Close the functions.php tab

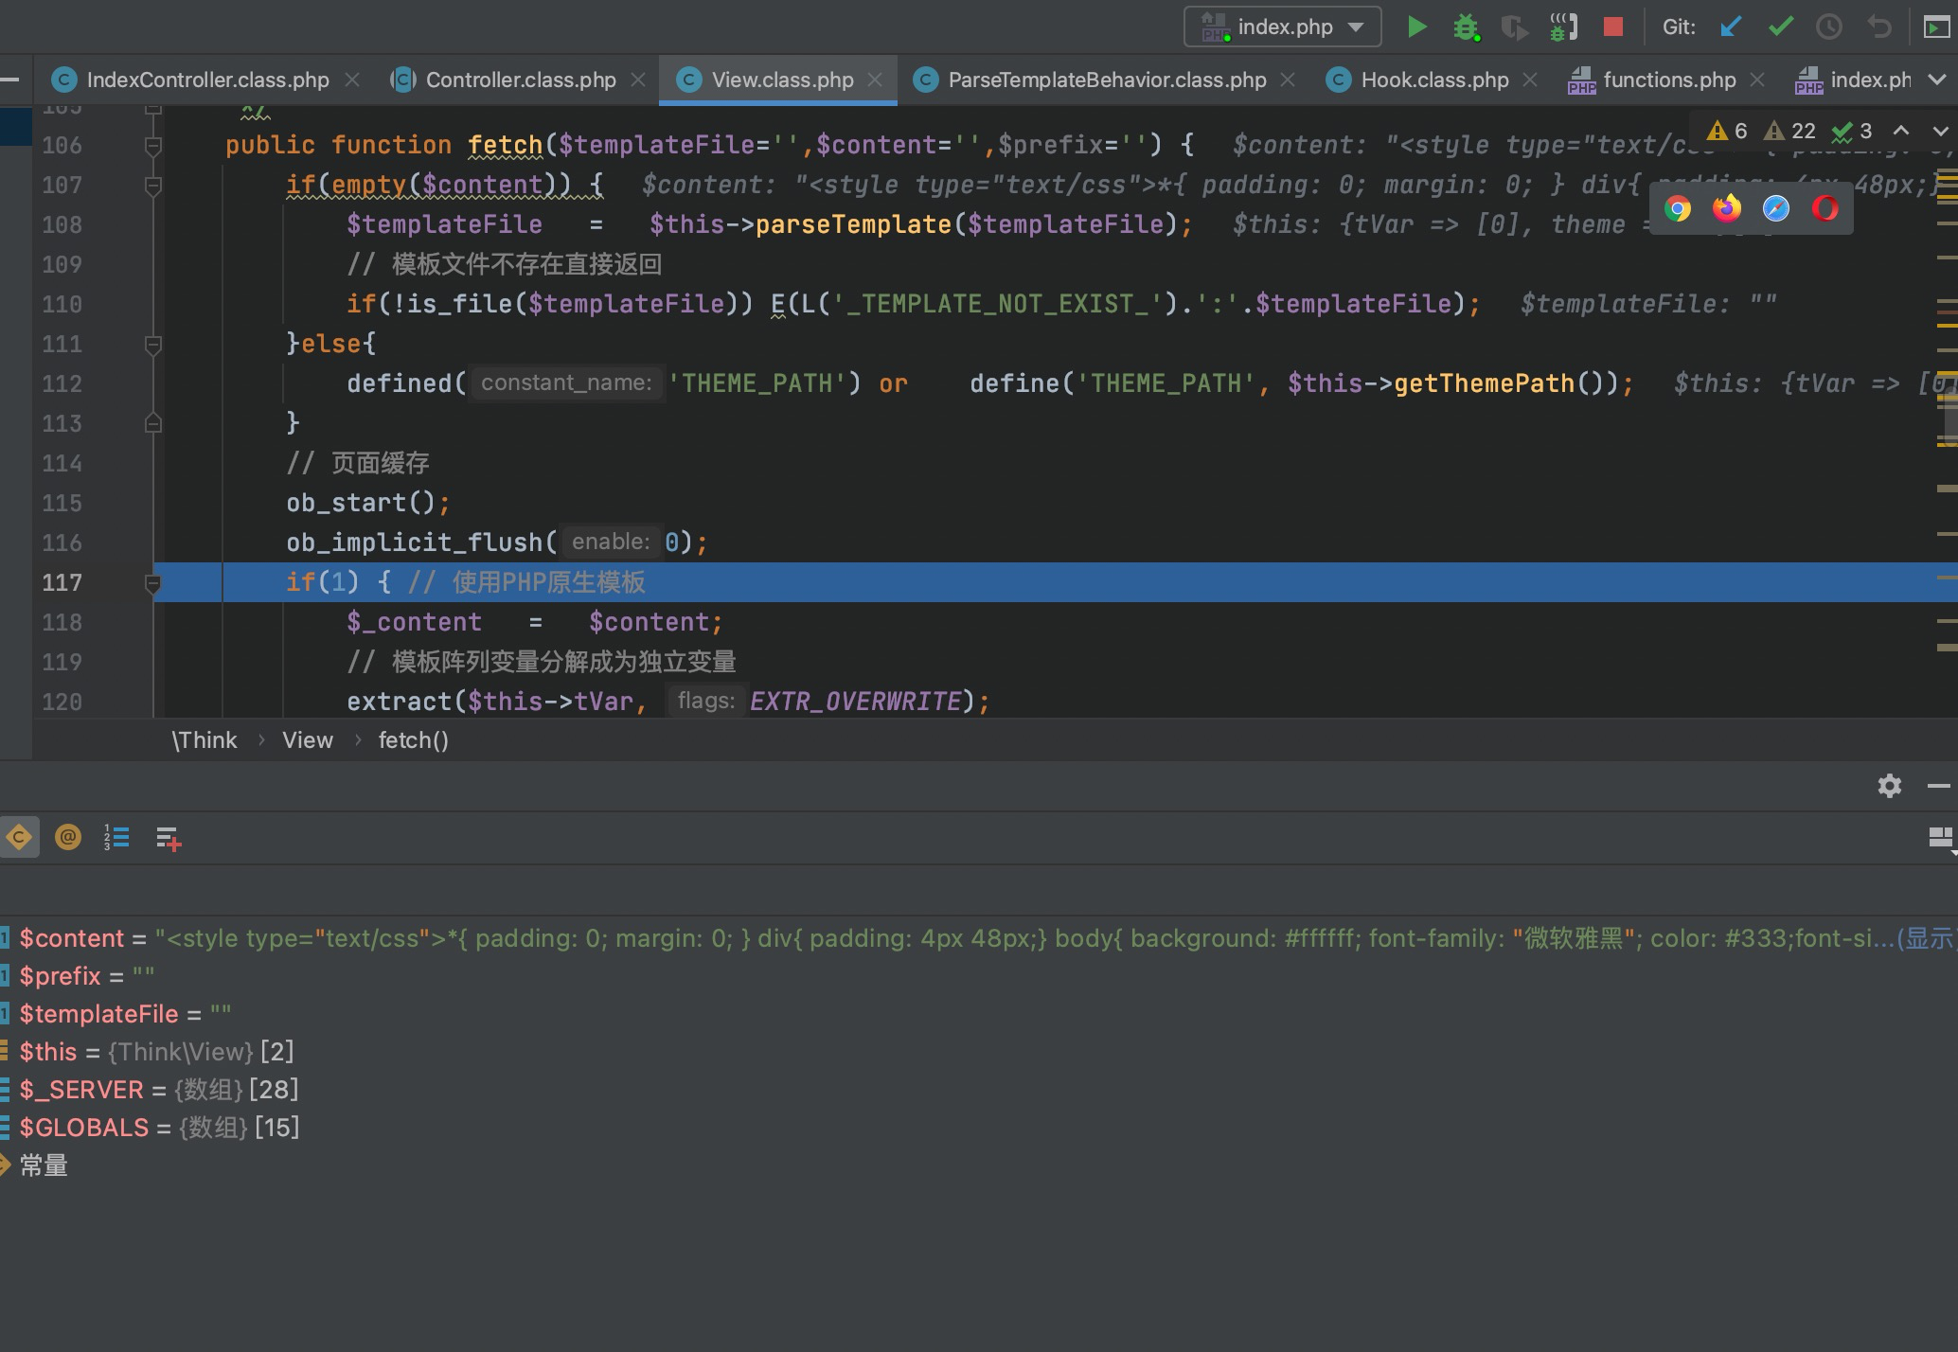point(1757,80)
